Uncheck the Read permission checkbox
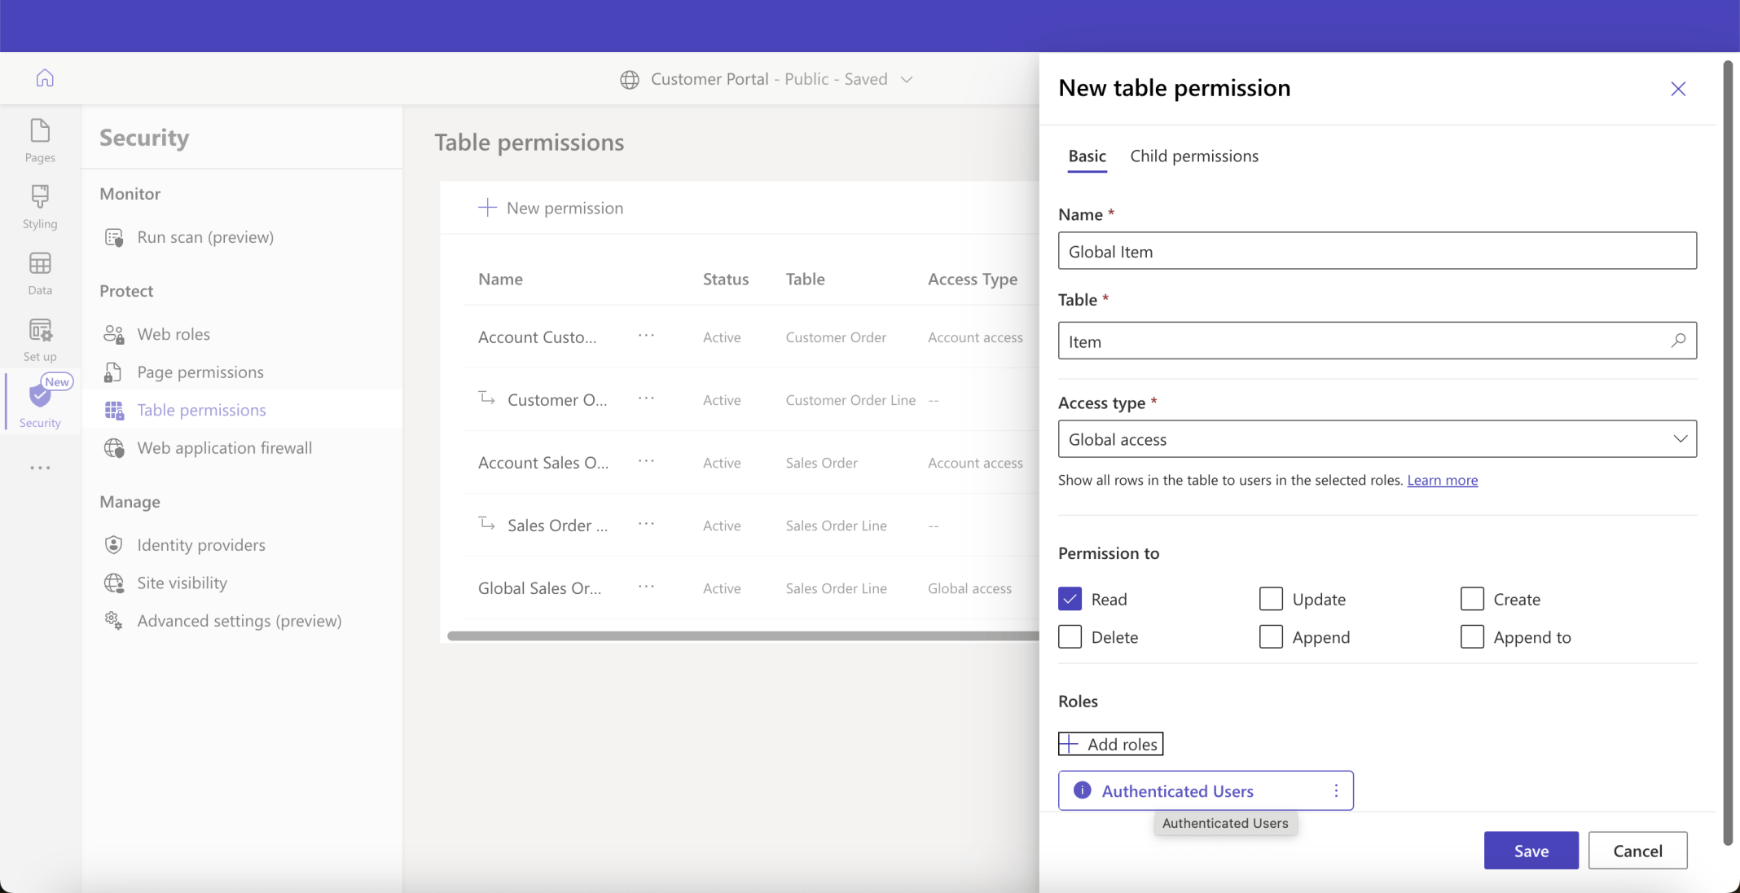 pyautogui.click(x=1070, y=599)
